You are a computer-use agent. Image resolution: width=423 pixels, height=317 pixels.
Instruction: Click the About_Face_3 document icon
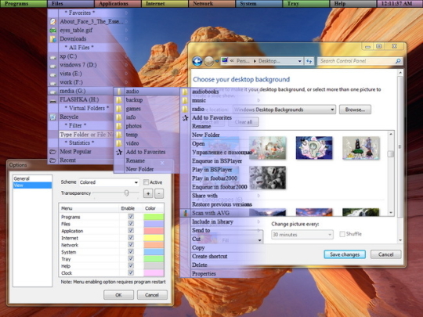[53, 22]
